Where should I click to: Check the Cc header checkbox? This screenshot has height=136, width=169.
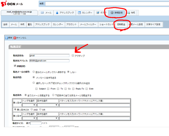click(65, 89)
